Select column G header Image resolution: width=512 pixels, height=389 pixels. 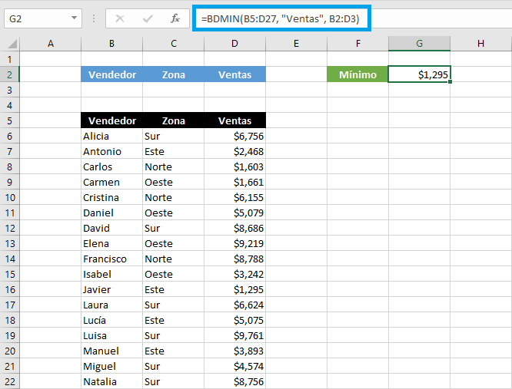[419, 44]
